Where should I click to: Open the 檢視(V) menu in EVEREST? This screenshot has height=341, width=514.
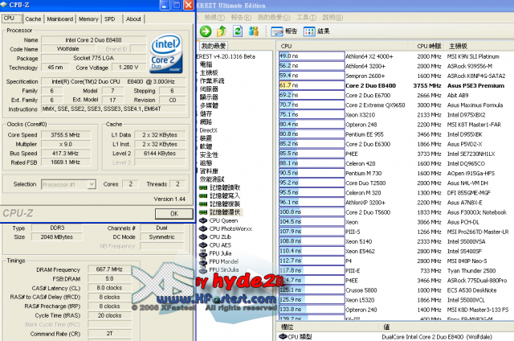click(214, 17)
